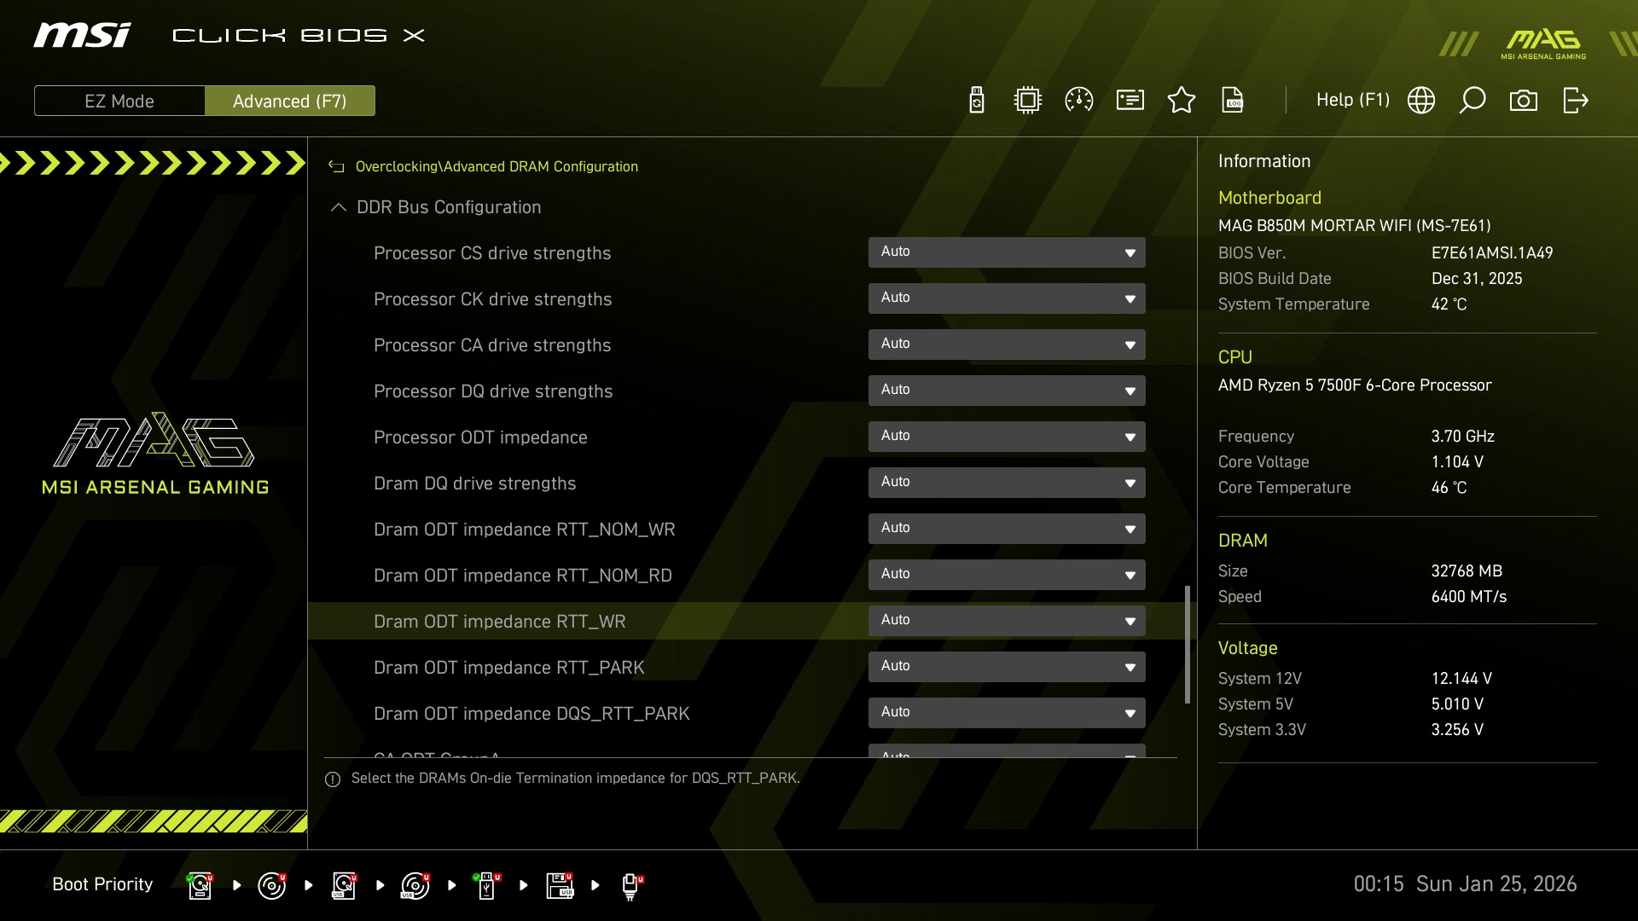
Task: Click the "Motherboard" heading
Action: click(1269, 198)
